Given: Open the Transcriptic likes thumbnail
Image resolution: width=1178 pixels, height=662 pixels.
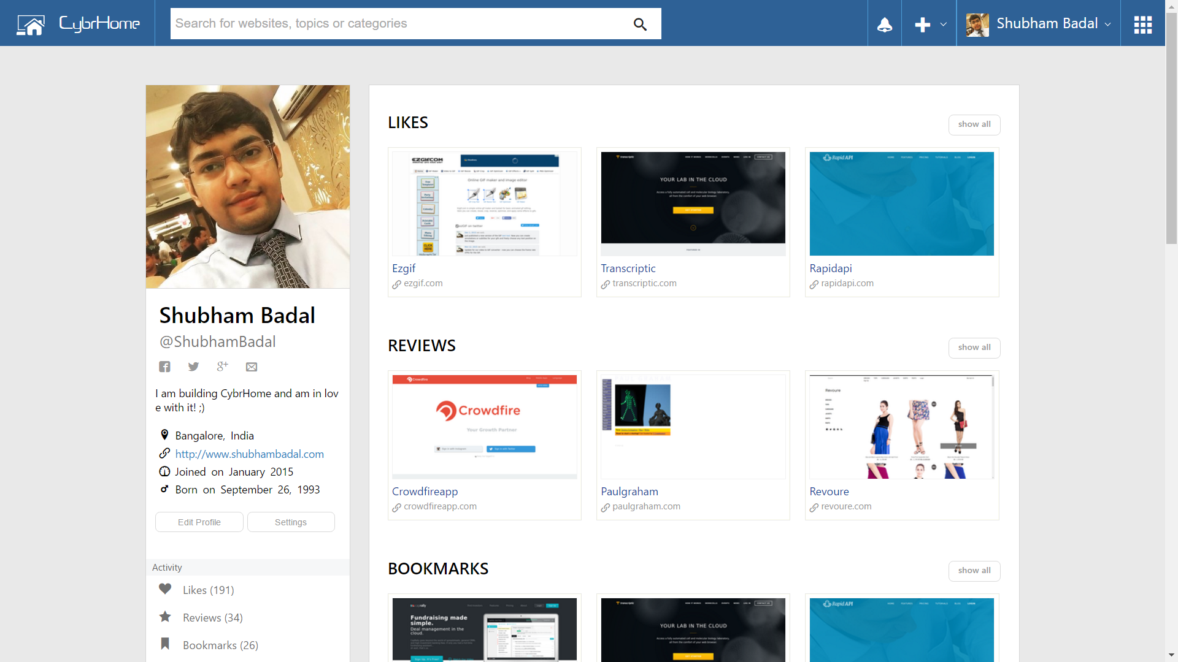Looking at the screenshot, I should pyautogui.click(x=693, y=204).
